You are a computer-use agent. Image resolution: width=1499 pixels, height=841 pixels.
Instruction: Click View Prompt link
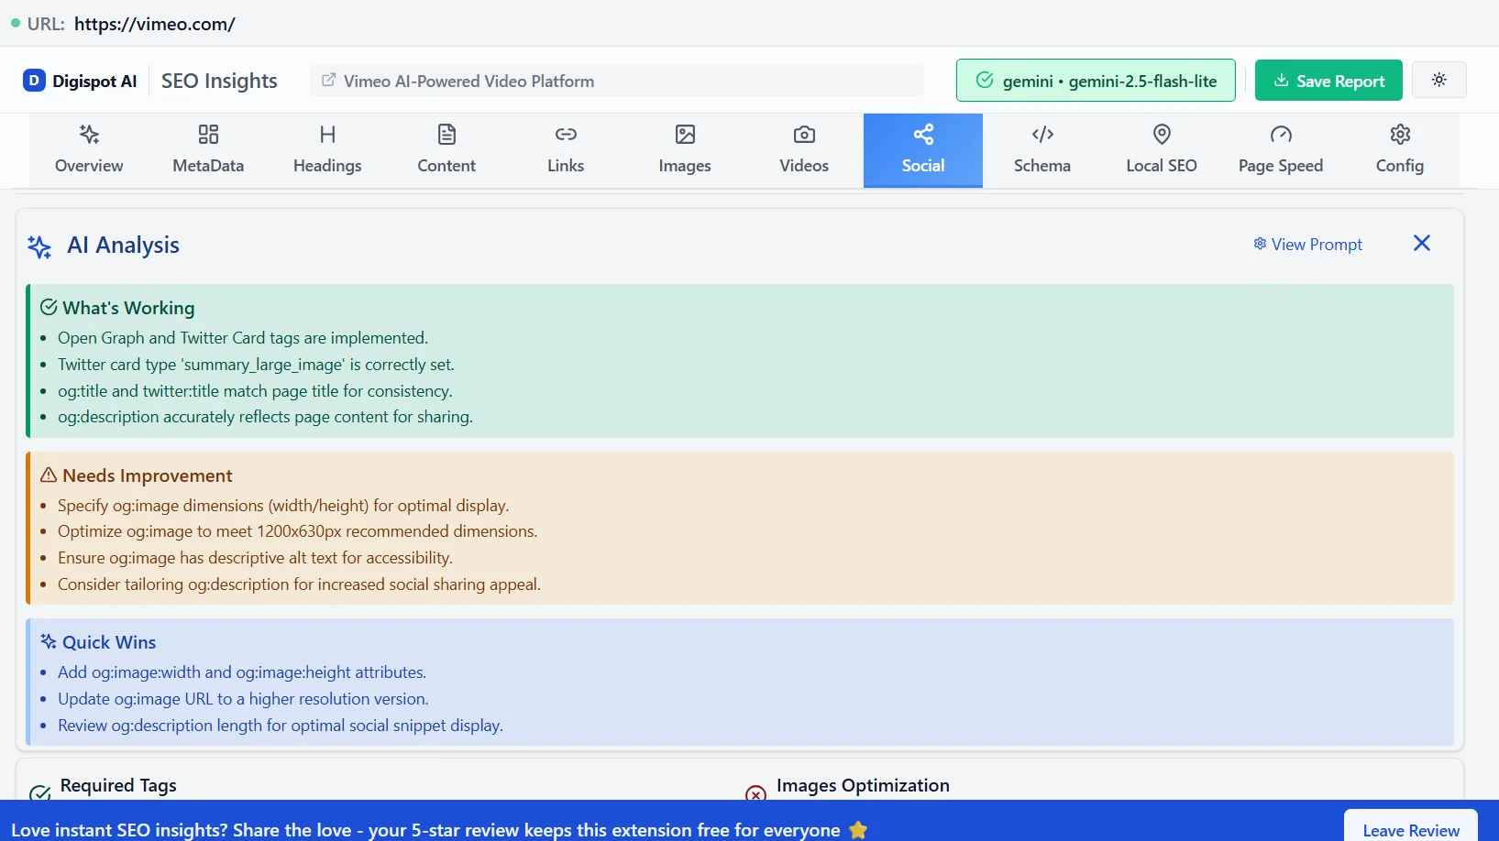click(x=1307, y=244)
